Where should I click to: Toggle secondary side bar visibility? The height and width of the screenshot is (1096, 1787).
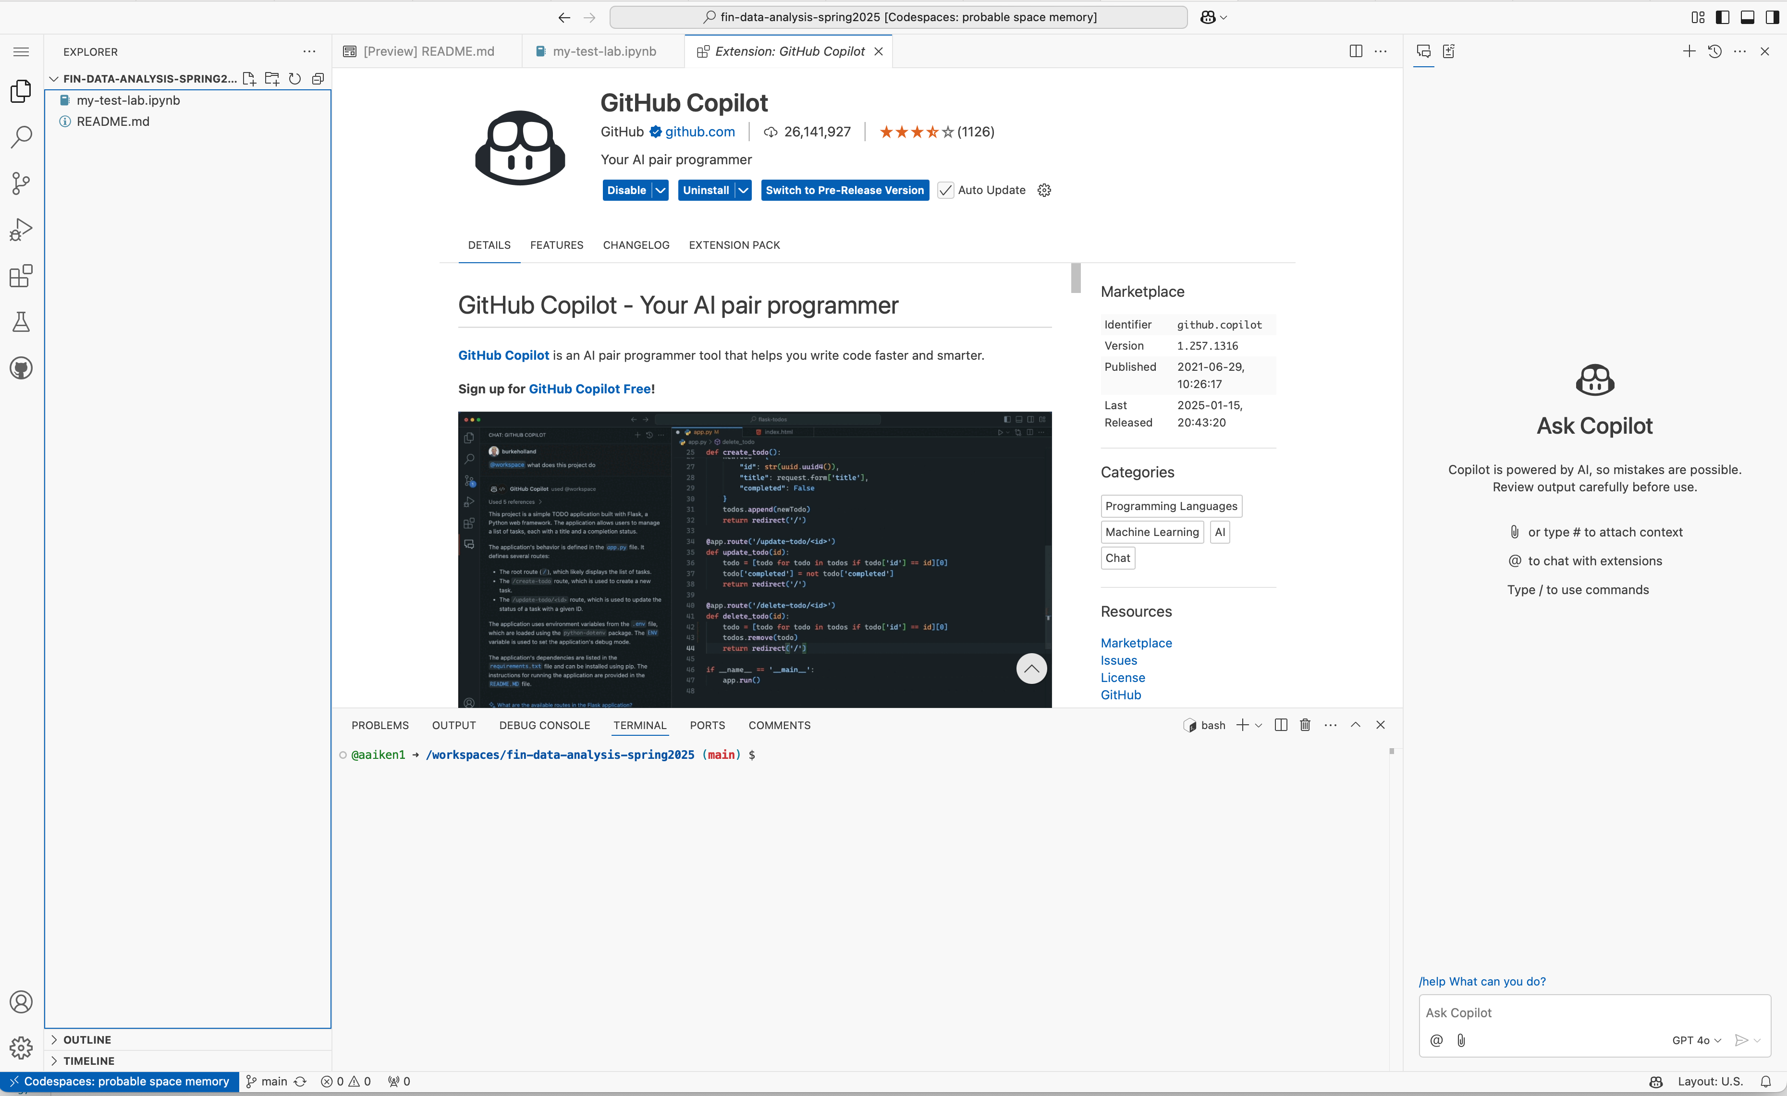point(1772,17)
